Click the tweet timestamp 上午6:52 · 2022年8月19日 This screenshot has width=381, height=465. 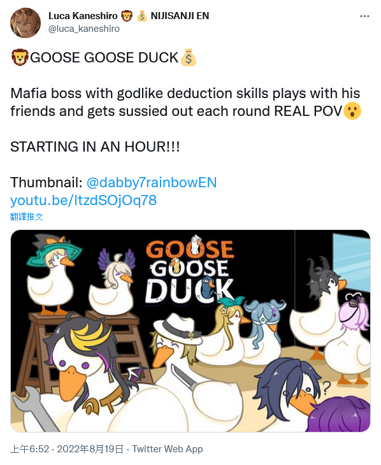(x=66, y=449)
